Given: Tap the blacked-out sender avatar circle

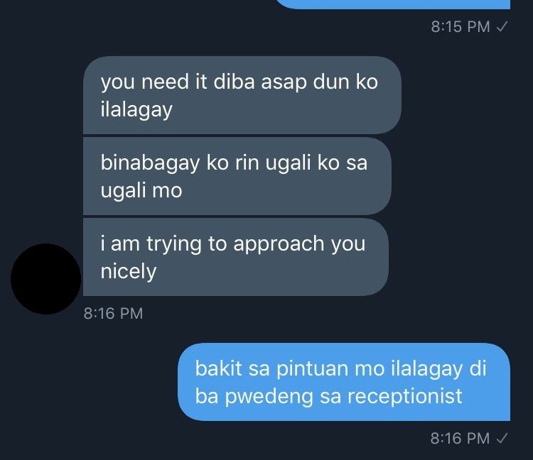Looking at the screenshot, I should (x=46, y=279).
